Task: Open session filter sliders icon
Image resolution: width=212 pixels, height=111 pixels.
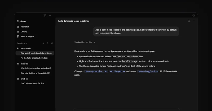Action: point(52,43)
